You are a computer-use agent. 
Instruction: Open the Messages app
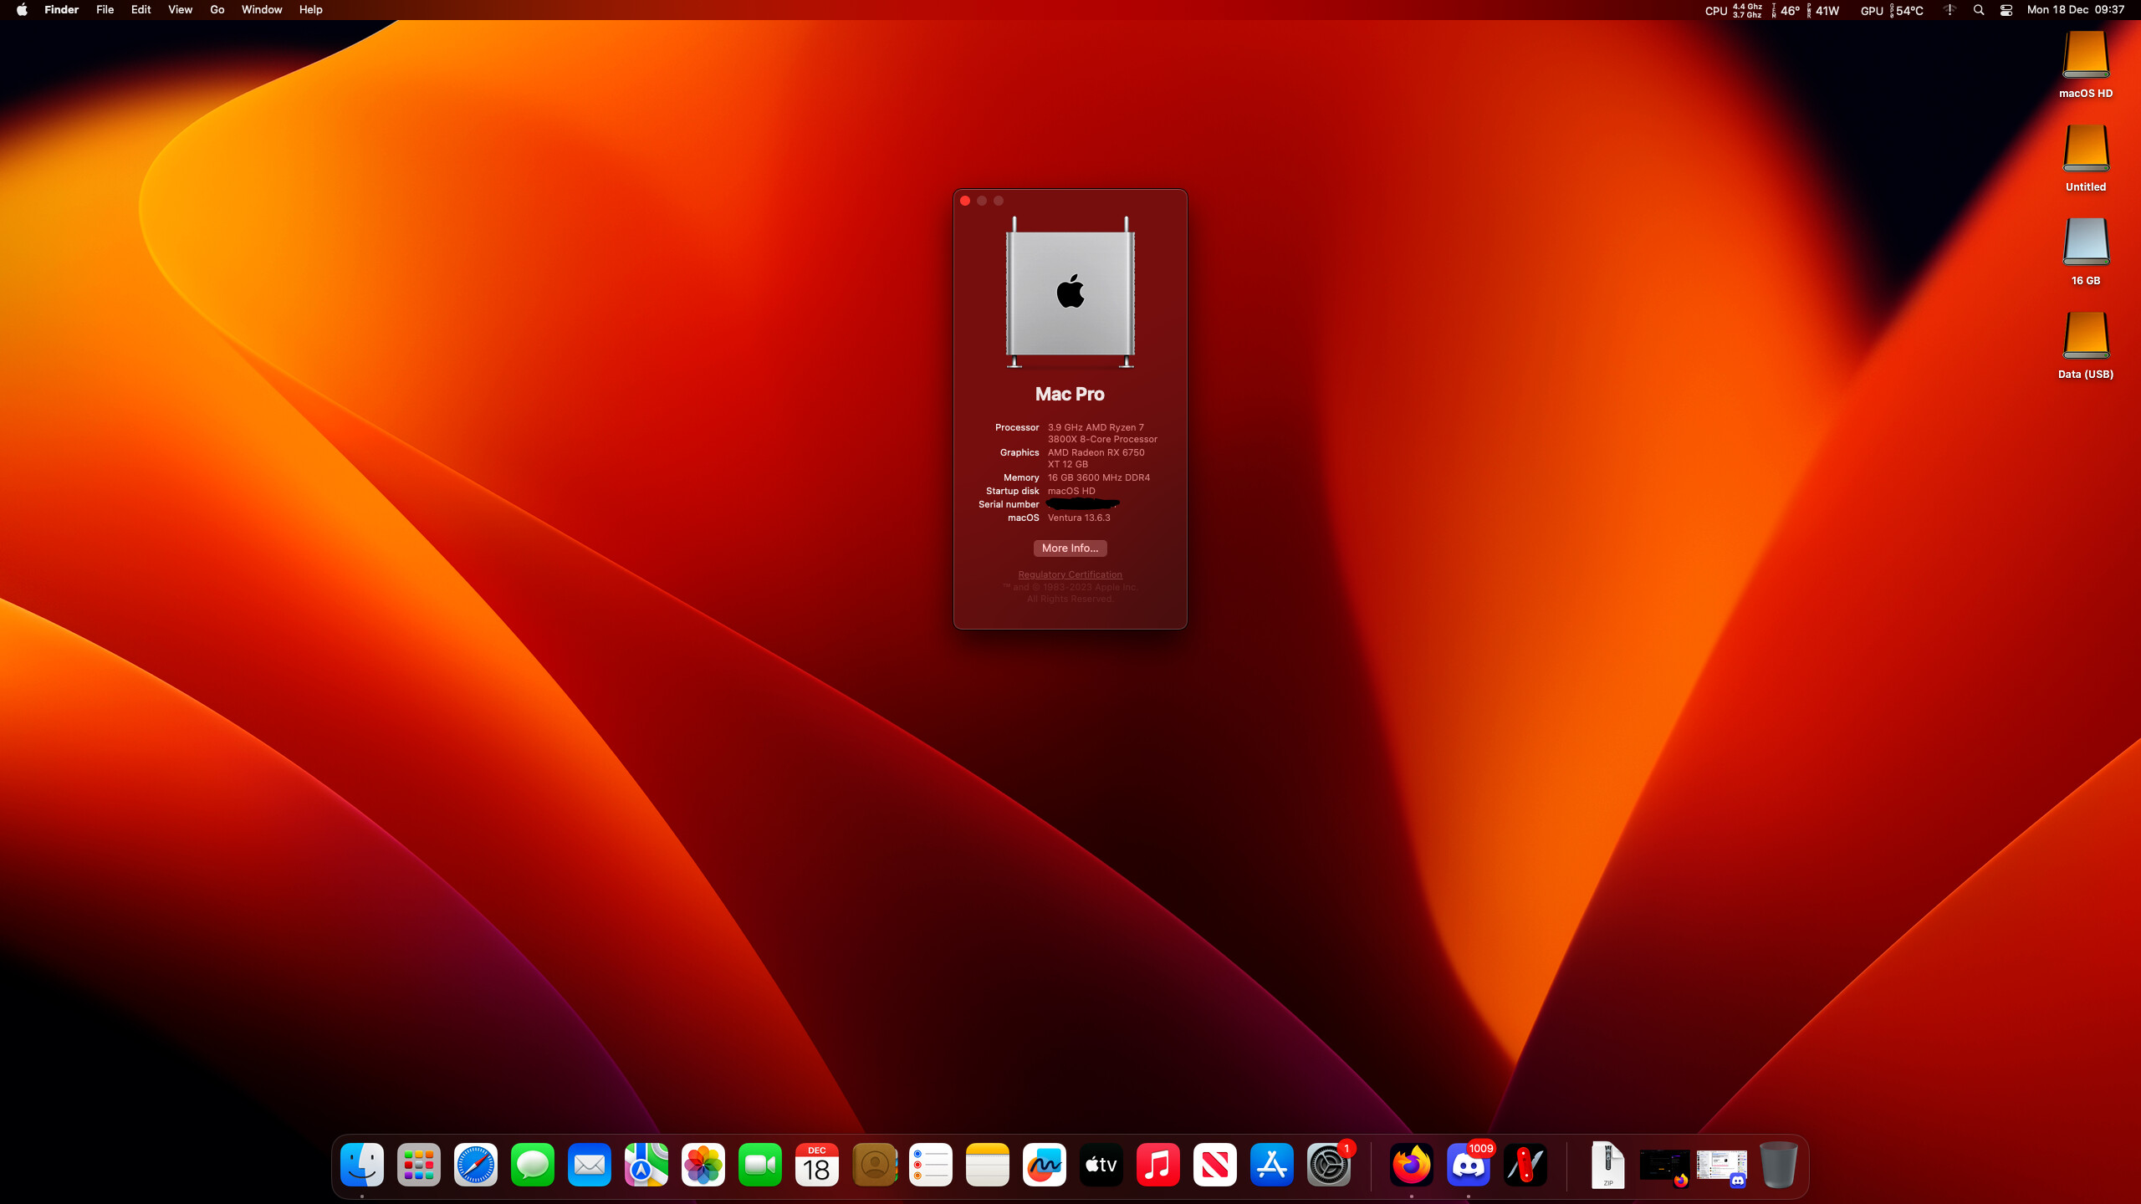click(x=533, y=1165)
